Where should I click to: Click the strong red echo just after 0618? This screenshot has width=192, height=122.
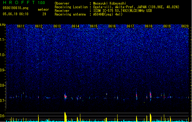click(x=150, y=95)
